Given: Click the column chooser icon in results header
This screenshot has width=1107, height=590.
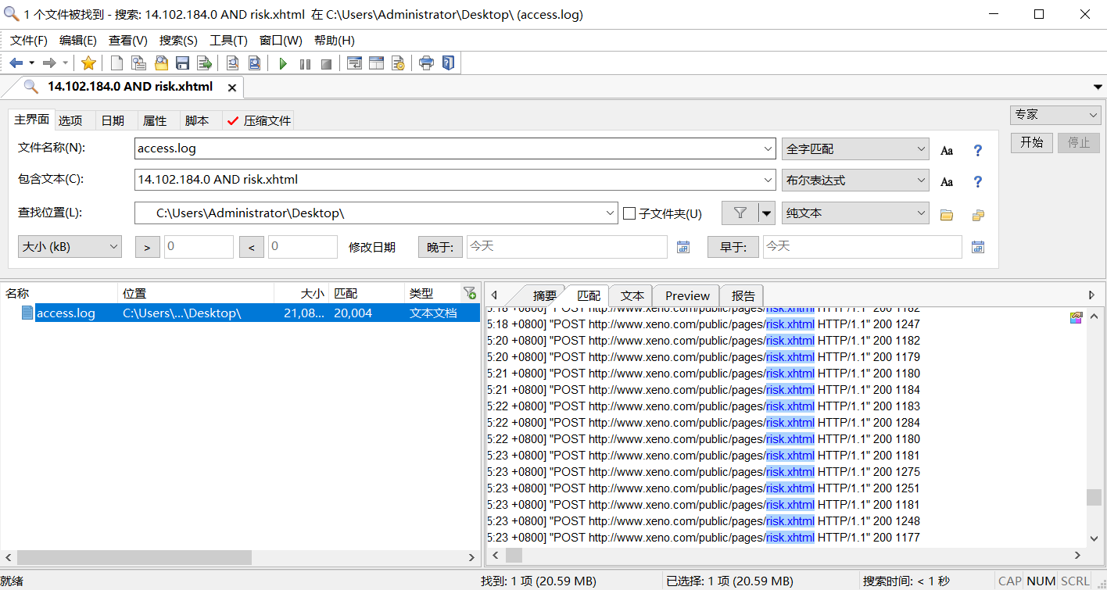Looking at the screenshot, I should (469, 293).
